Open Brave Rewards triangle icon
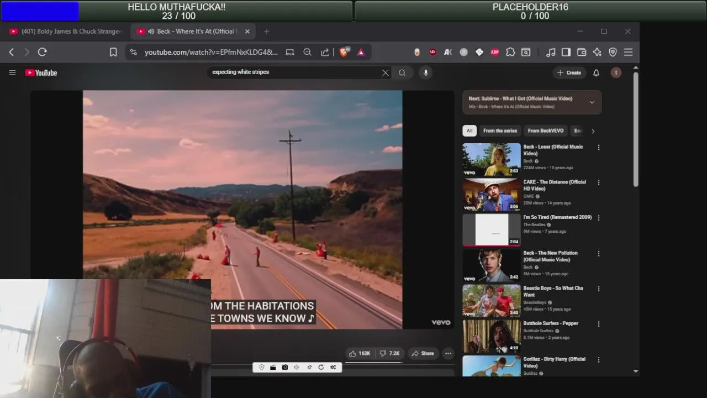This screenshot has width=707, height=398. coord(361,52)
